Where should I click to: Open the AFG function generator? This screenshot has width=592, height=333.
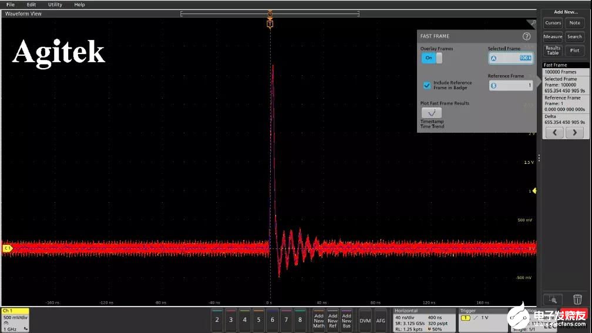click(381, 320)
